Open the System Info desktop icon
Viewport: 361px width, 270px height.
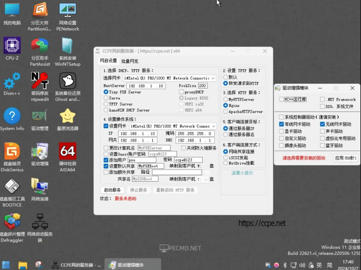pyautogui.click(x=12, y=119)
